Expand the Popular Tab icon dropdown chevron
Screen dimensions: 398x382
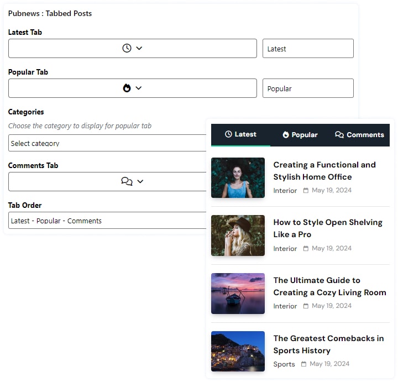click(139, 88)
